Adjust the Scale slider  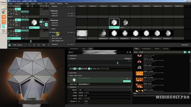tap(107, 98)
